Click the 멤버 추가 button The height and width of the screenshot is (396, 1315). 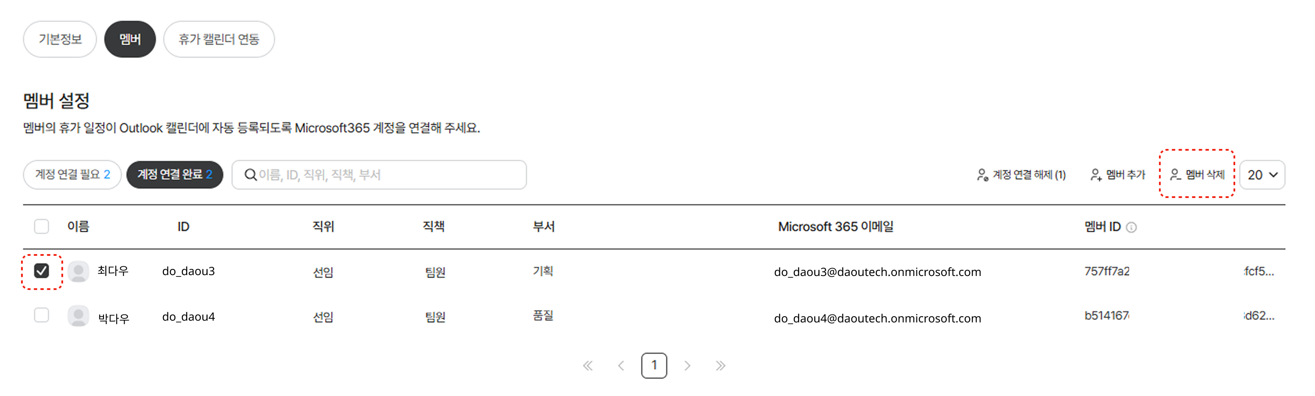(x=1118, y=175)
